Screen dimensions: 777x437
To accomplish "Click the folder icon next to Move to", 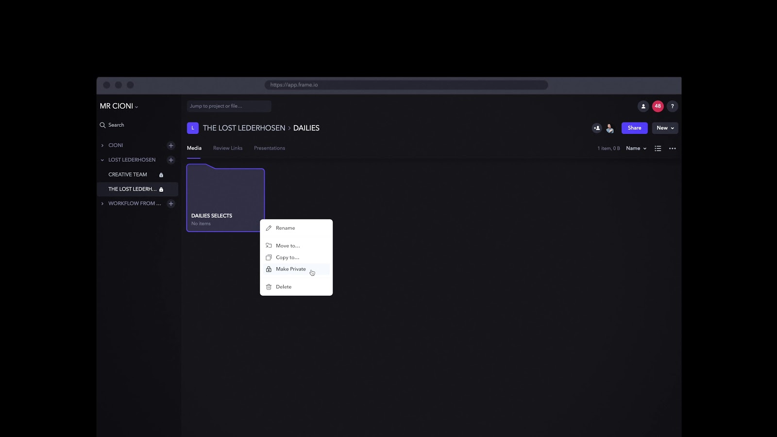I will pos(269,246).
